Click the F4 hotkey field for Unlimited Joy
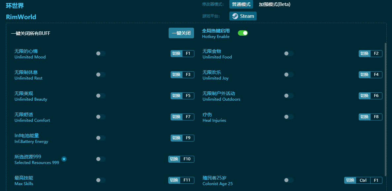392x191 pixels. pos(376,75)
